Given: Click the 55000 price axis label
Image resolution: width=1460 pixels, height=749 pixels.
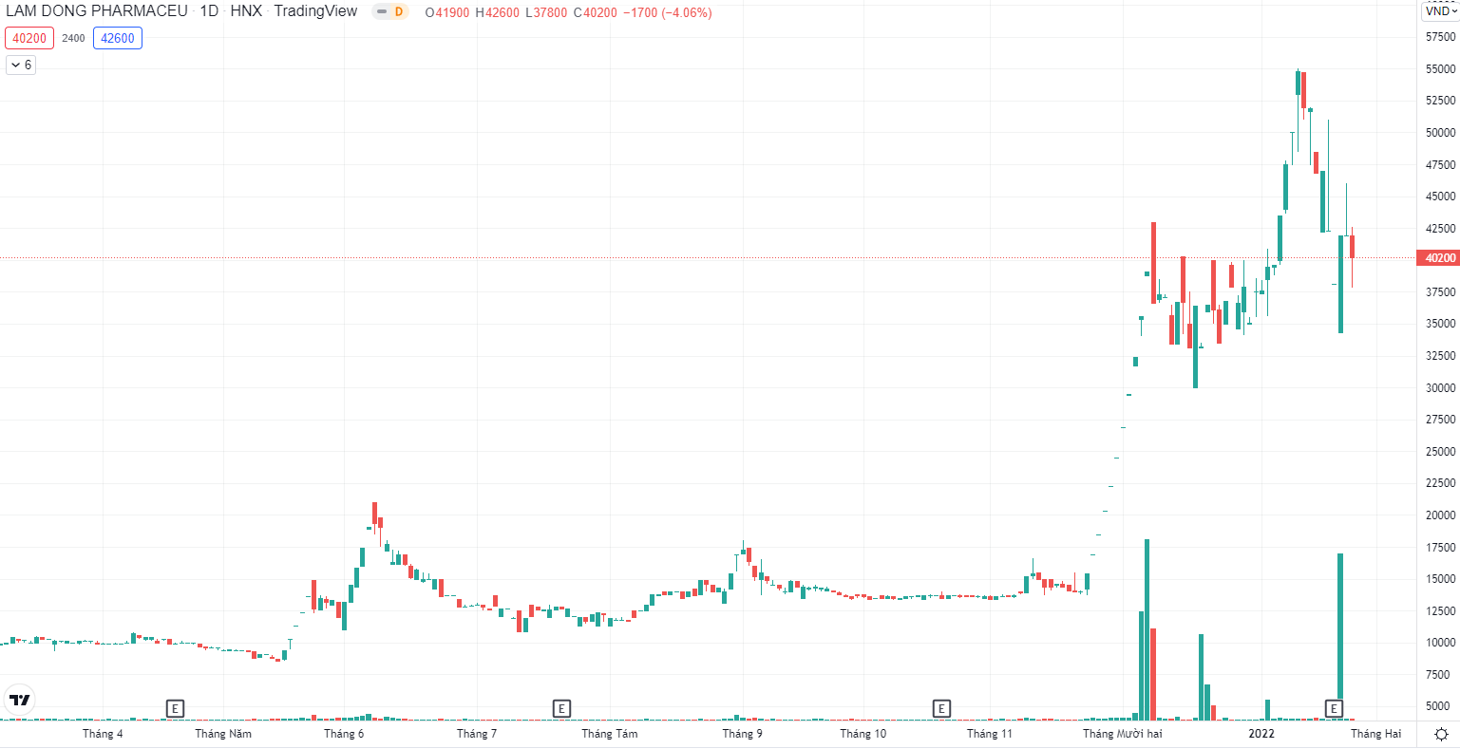Looking at the screenshot, I should 1440,69.
